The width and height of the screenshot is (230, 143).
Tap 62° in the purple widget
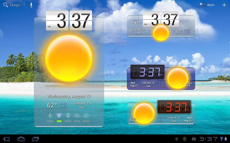[x=189, y=84]
